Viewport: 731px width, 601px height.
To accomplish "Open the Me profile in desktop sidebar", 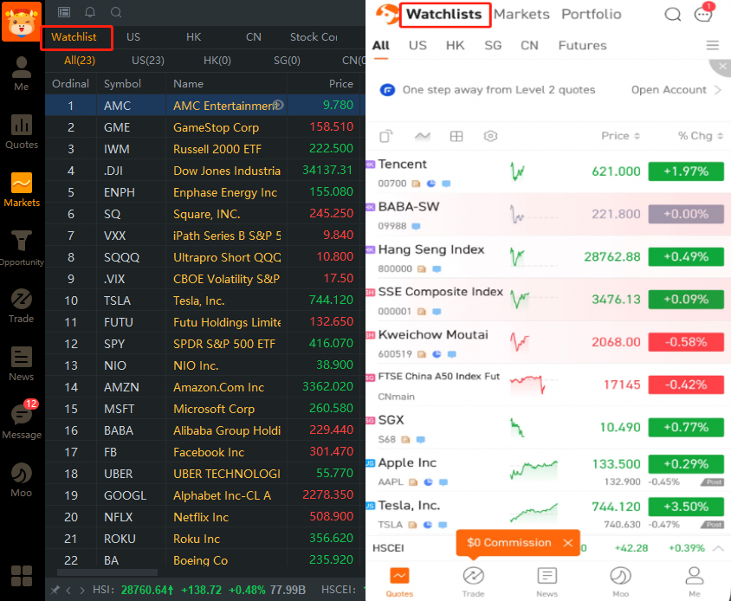I will tap(22, 74).
